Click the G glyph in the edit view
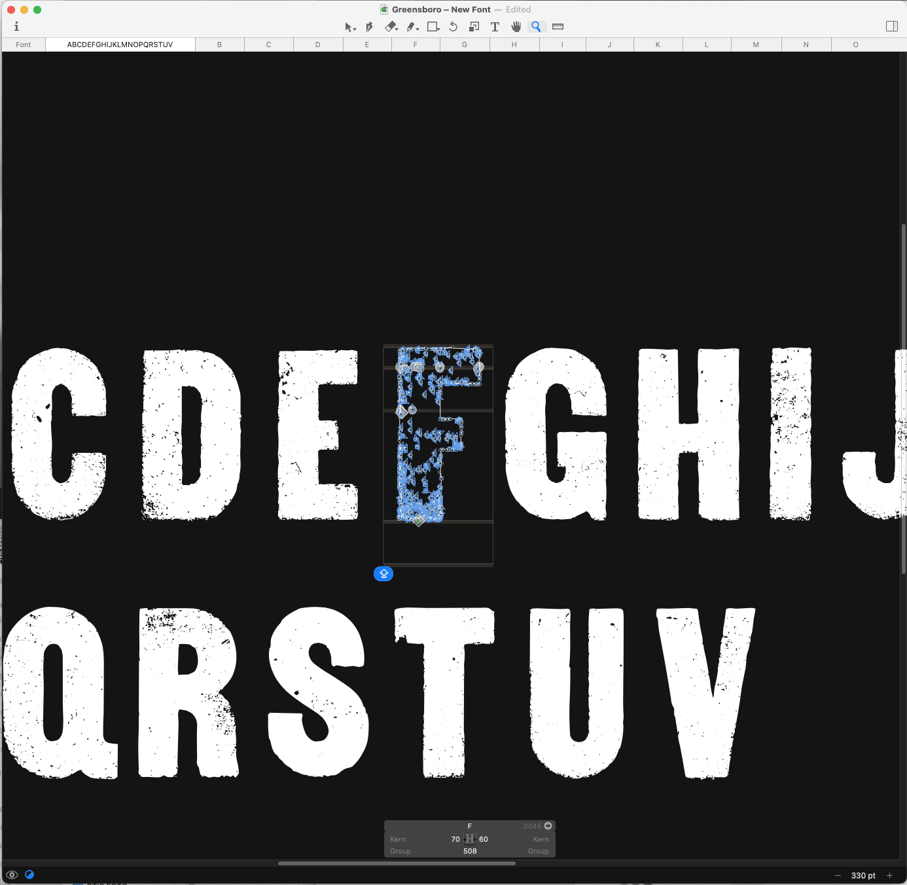This screenshot has height=885, width=907. click(x=556, y=434)
